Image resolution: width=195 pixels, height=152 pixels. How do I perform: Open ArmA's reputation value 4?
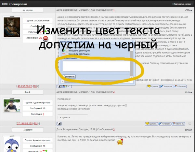(44, 114)
